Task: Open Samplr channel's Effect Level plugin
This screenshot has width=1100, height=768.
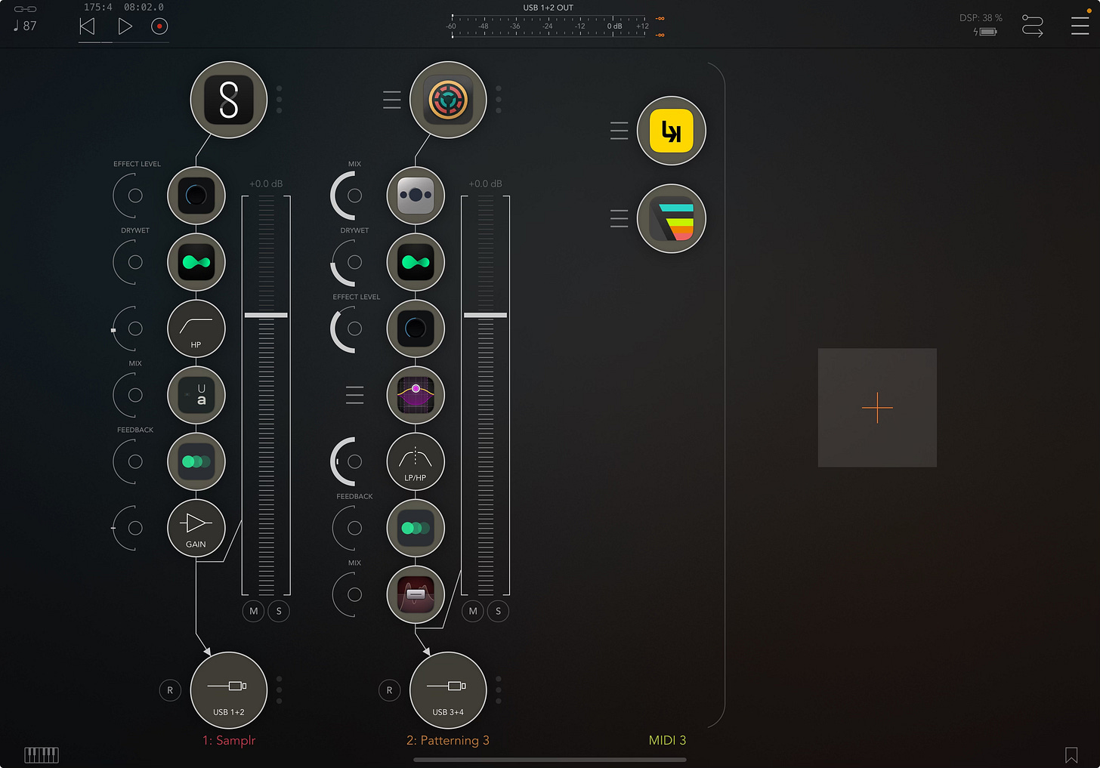Action: pos(196,196)
